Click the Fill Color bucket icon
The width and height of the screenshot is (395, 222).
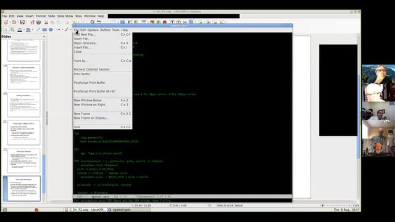coord(28,30)
